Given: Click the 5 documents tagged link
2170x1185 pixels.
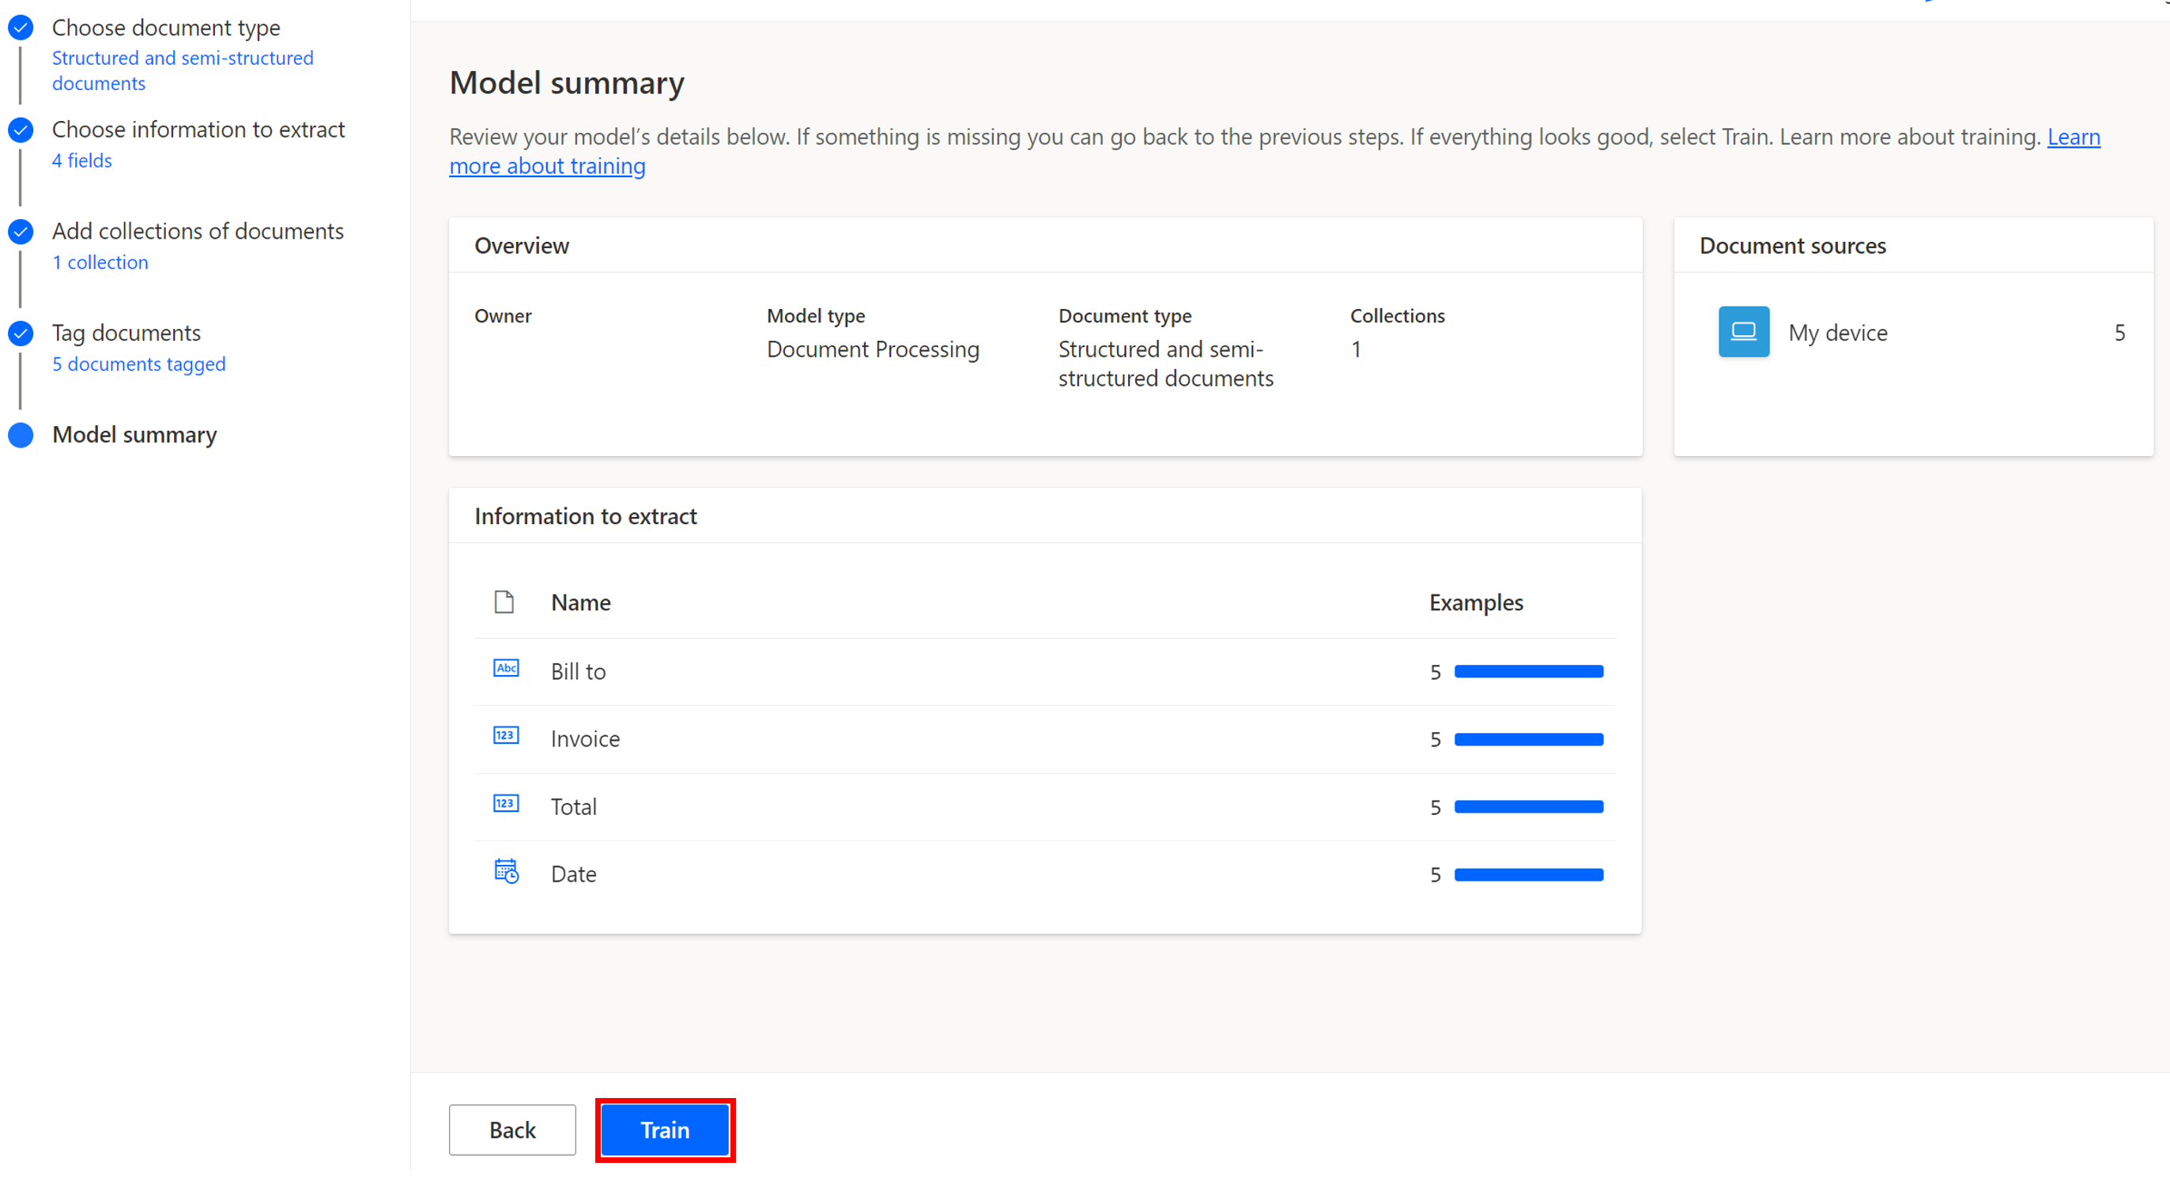Looking at the screenshot, I should (138, 364).
